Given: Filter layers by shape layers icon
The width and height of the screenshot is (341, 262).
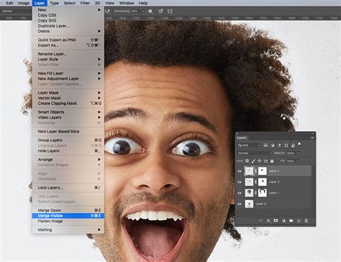Looking at the screenshot, I should point(286,145).
